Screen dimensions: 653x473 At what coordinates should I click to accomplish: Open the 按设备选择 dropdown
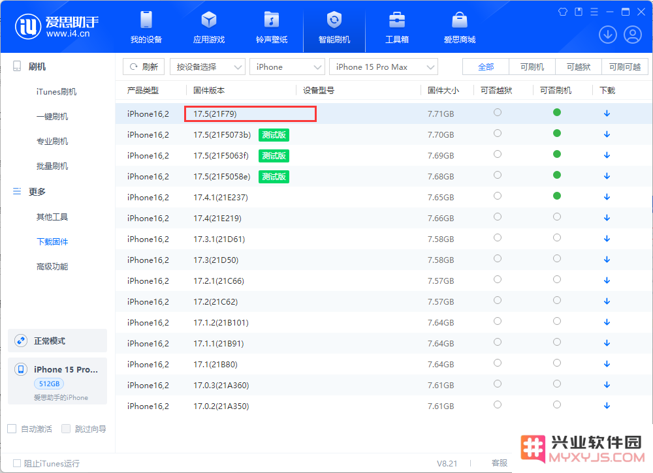click(x=208, y=67)
